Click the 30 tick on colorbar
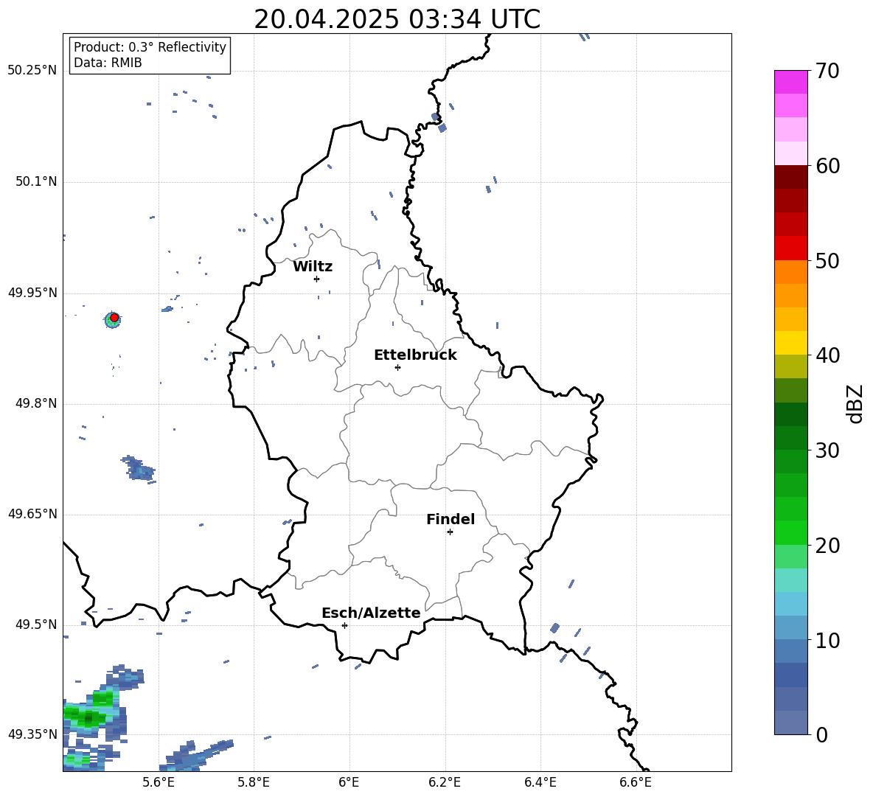The width and height of the screenshot is (873, 797). pos(827,450)
